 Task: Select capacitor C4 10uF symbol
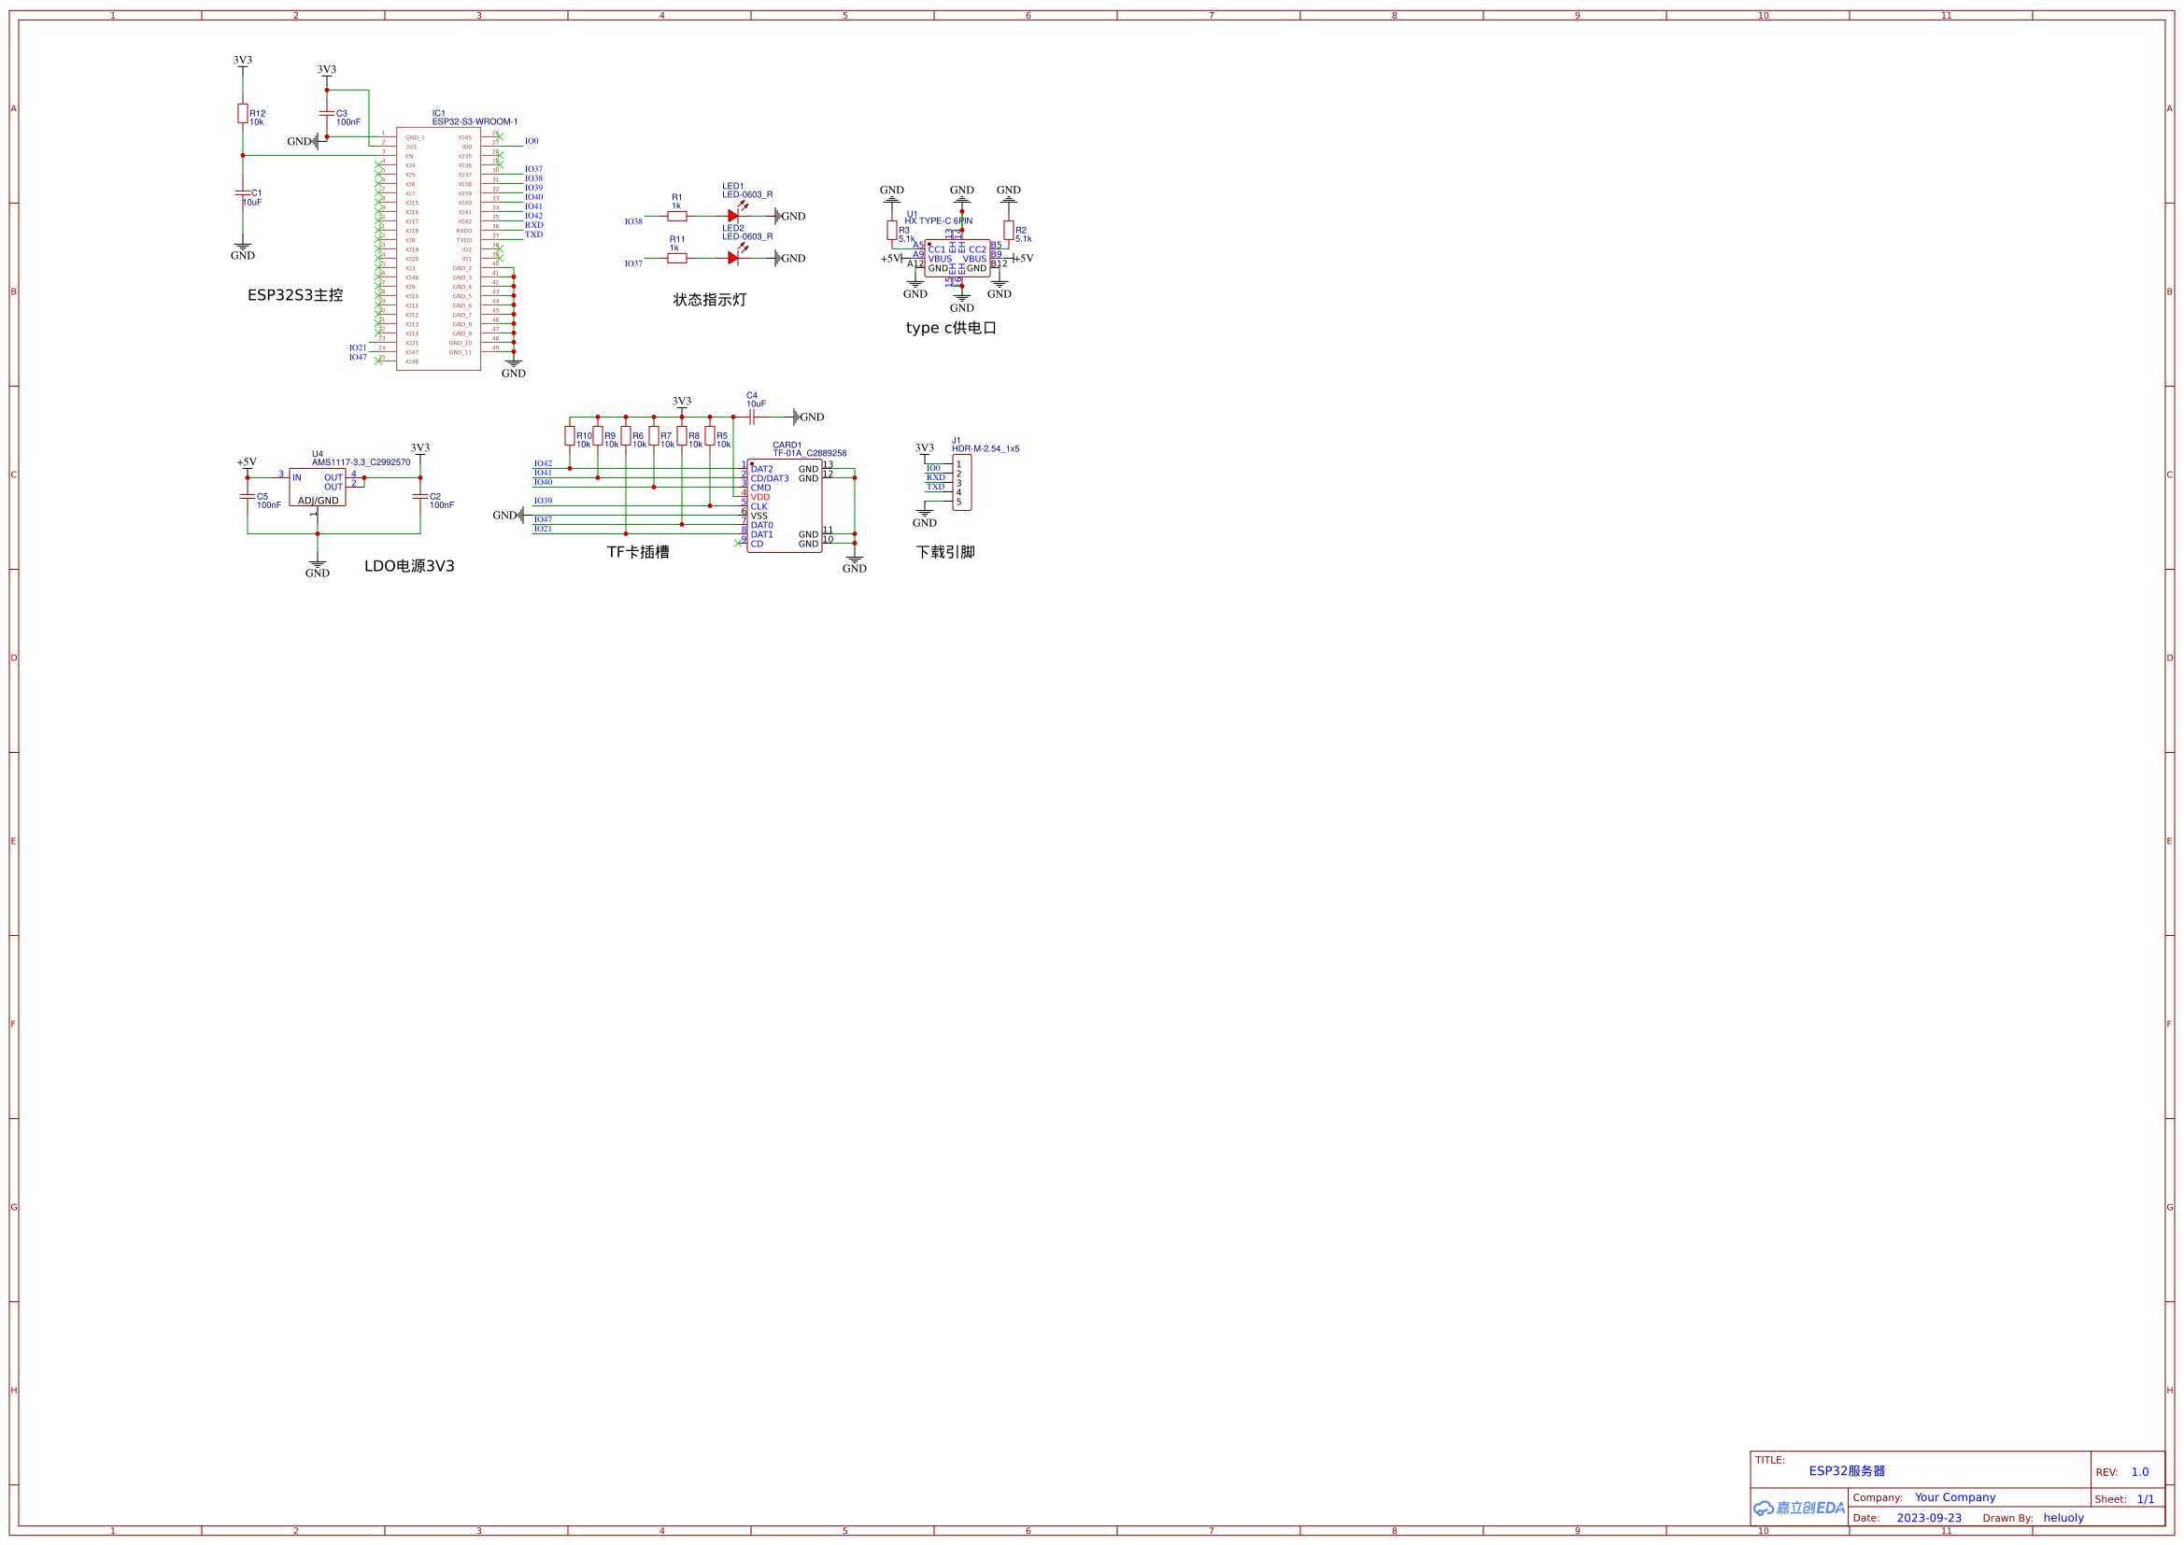(x=751, y=417)
